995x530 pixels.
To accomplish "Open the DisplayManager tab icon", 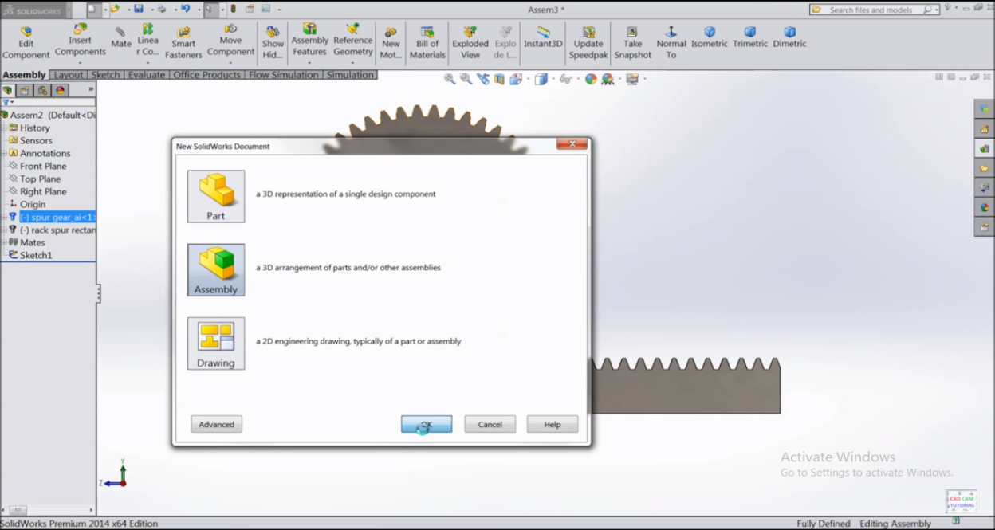I will click(x=60, y=91).
